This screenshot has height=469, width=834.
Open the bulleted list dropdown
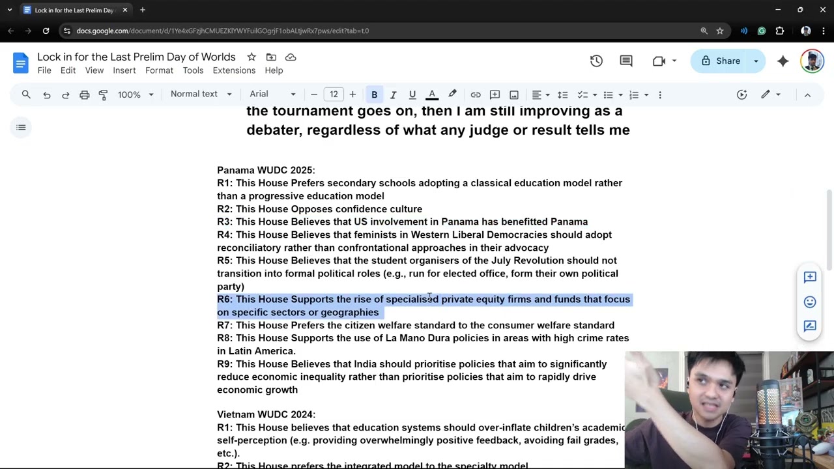tap(612, 94)
